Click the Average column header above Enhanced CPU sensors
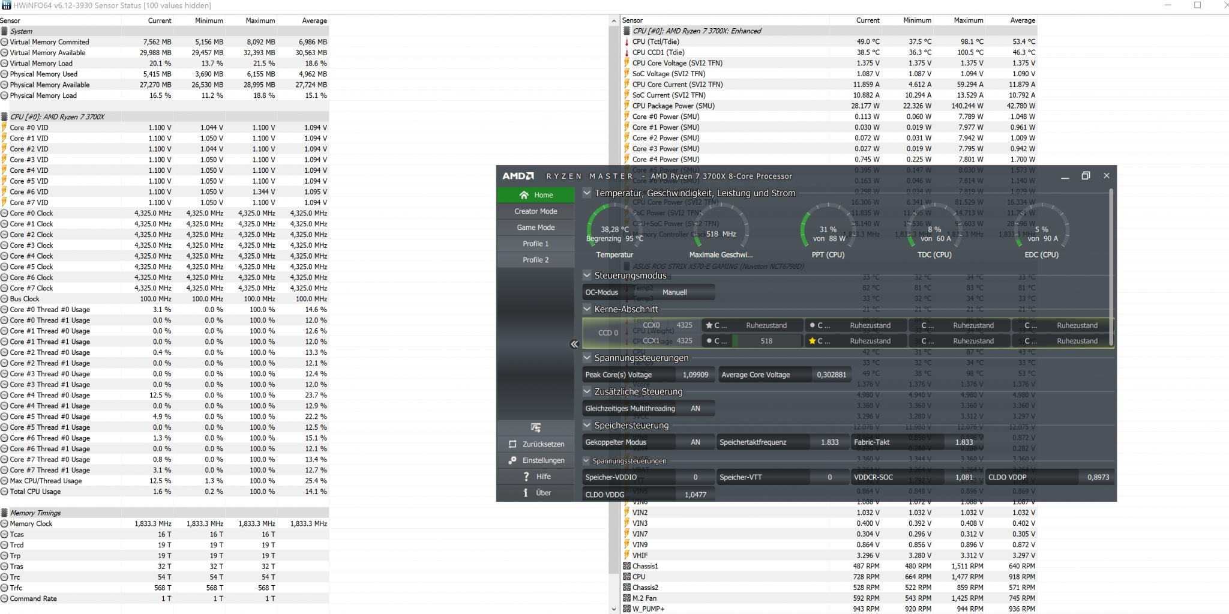 click(x=1023, y=20)
